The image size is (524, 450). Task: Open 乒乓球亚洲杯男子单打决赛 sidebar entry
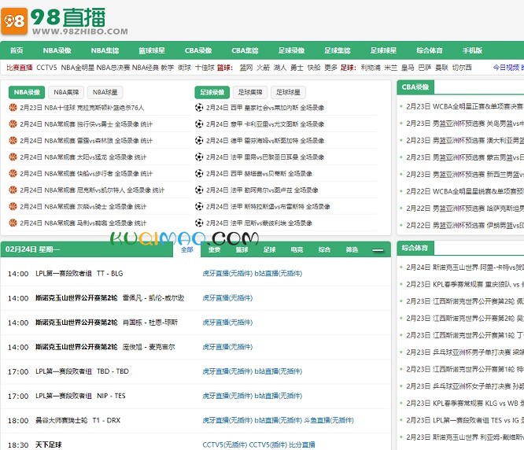[x=464, y=352]
